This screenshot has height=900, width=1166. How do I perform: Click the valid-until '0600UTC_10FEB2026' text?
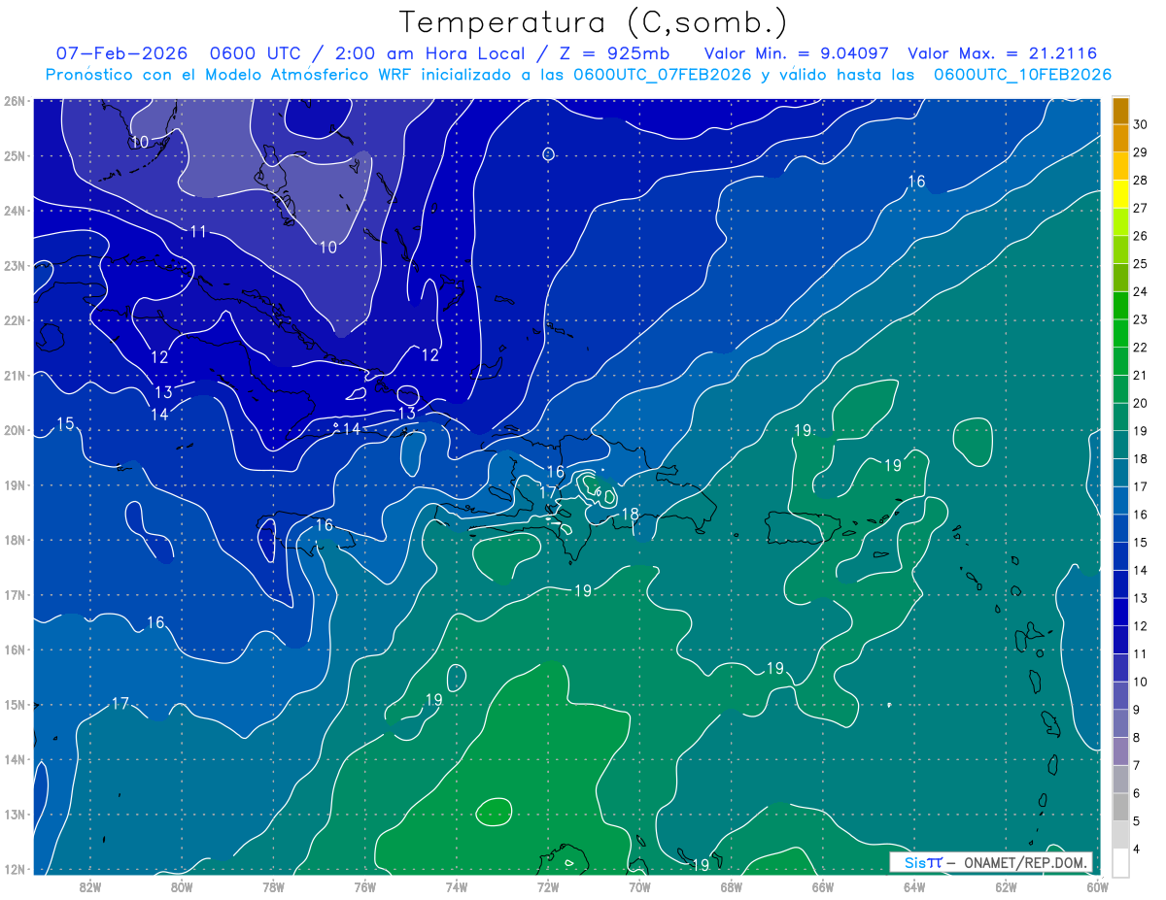click(x=1023, y=75)
